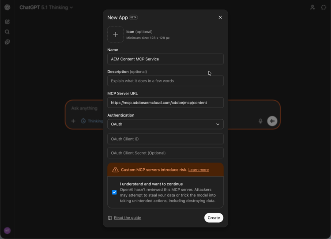The image size is (331, 239).
Task: Click the Name field with AEM Content MCP Service
Action: tap(165, 59)
